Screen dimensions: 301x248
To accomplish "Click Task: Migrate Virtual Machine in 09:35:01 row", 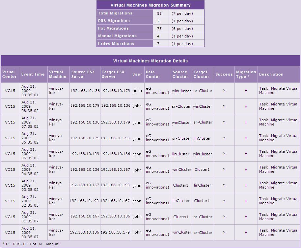I will click(x=279, y=91).
